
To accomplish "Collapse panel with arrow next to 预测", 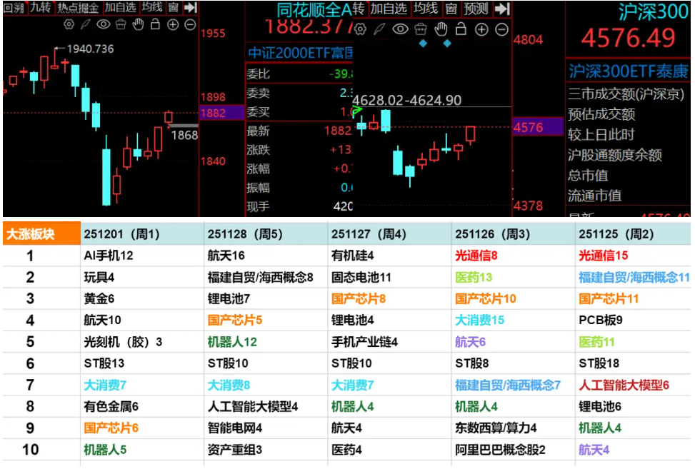I will [502, 9].
